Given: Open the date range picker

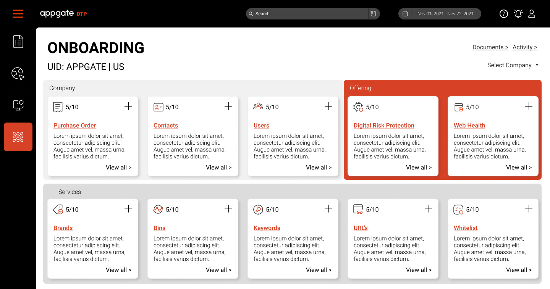Looking at the screenshot, I should point(440,14).
